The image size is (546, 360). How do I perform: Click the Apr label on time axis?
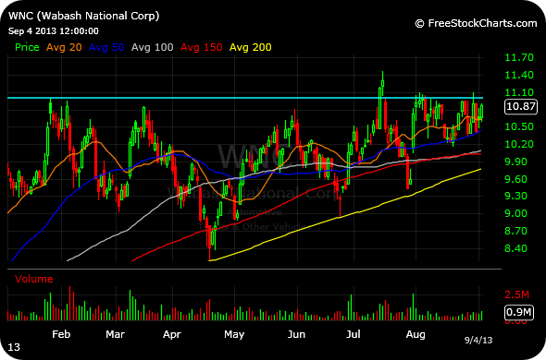point(172,334)
